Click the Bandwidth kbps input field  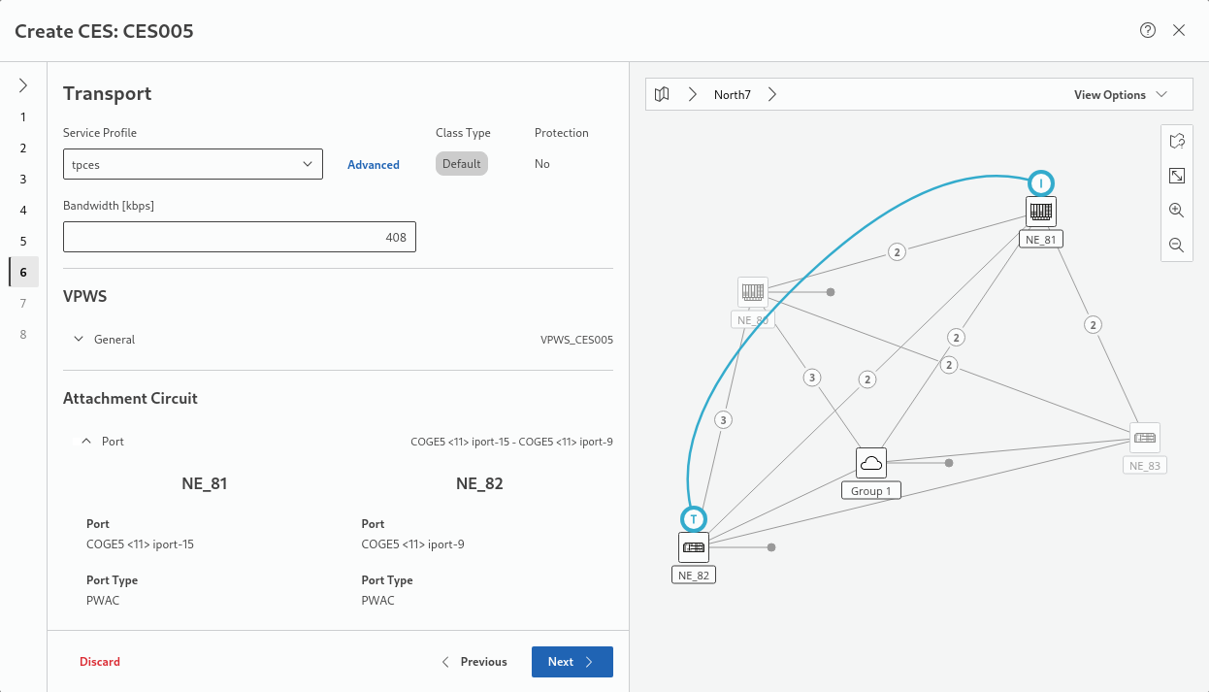click(239, 238)
